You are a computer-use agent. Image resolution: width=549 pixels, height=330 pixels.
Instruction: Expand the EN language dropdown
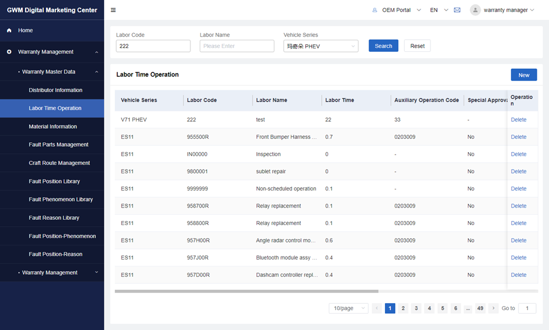pyautogui.click(x=439, y=10)
